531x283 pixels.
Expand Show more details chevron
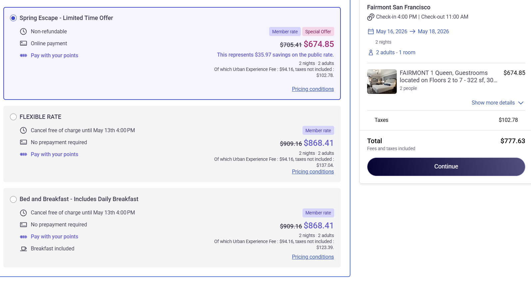521,103
